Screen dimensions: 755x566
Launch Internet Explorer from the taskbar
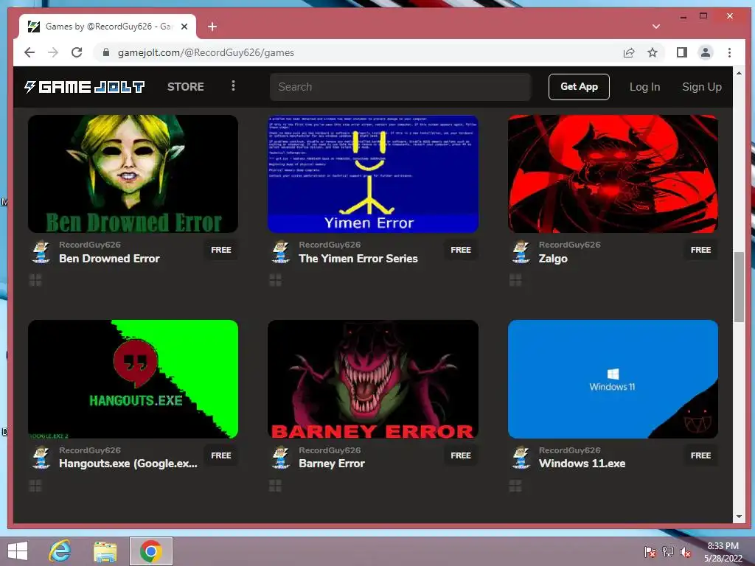pyautogui.click(x=60, y=551)
